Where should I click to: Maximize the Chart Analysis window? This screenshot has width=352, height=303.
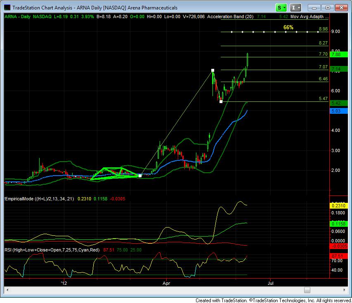click(x=328, y=7)
